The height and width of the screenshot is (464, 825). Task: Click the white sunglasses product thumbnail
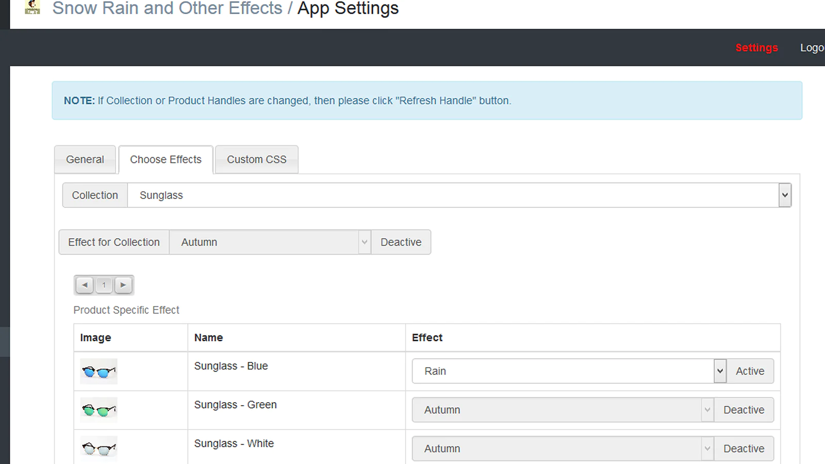coord(98,449)
